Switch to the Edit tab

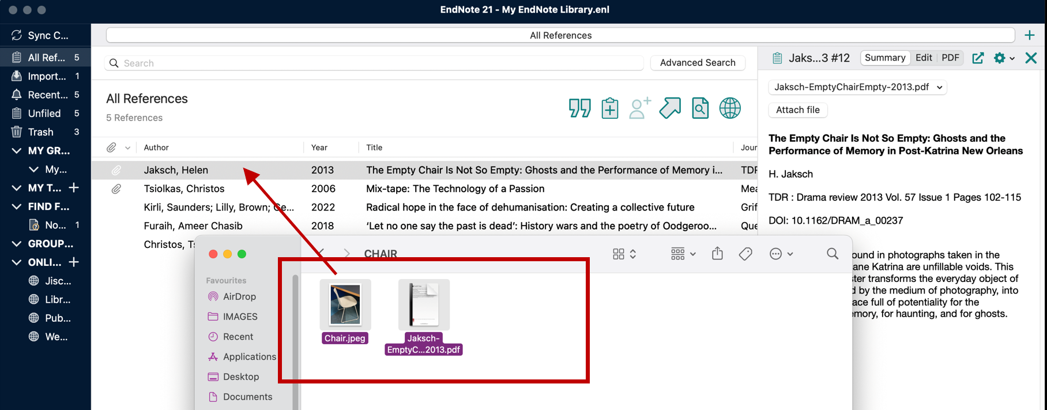point(924,58)
